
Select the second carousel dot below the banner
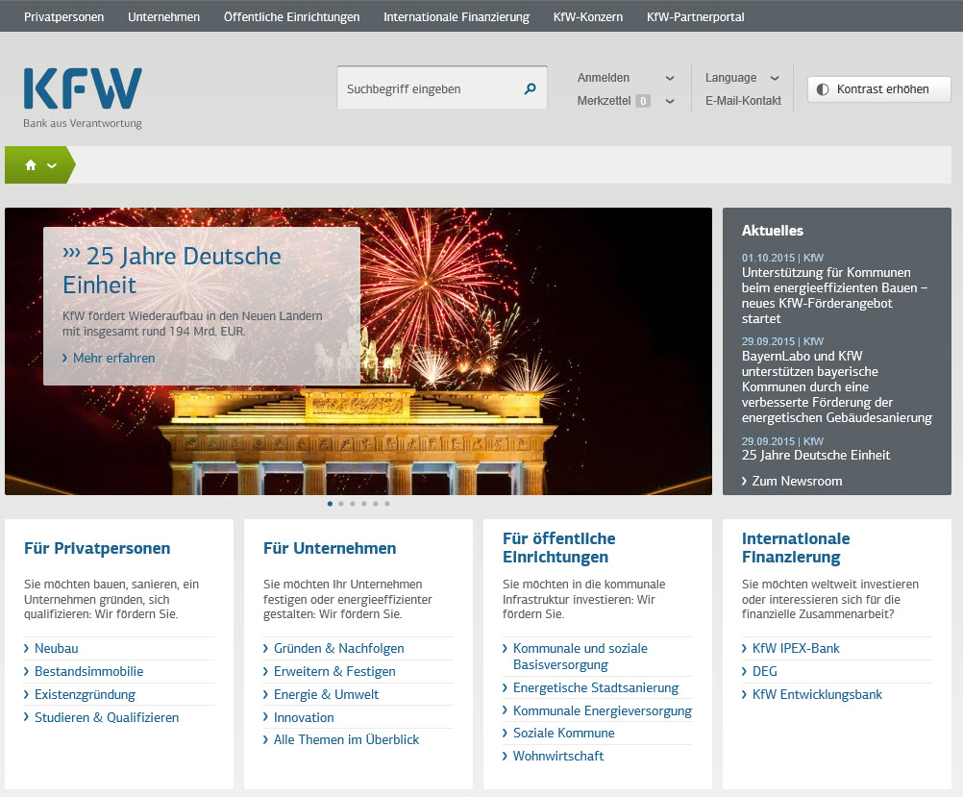click(x=341, y=503)
